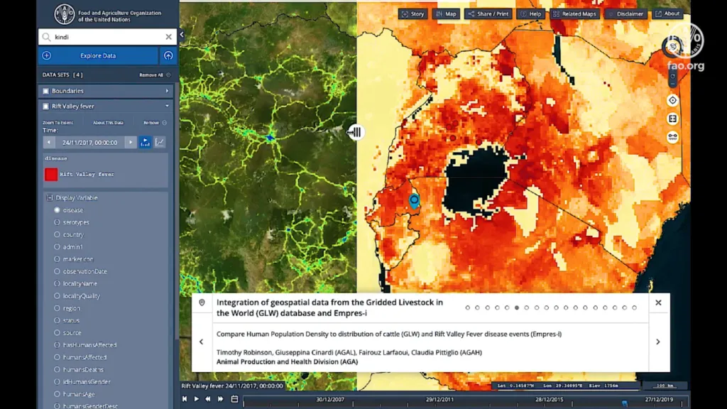This screenshot has height=409, width=727.
Task: Step the timeline forward
Action: (221, 399)
